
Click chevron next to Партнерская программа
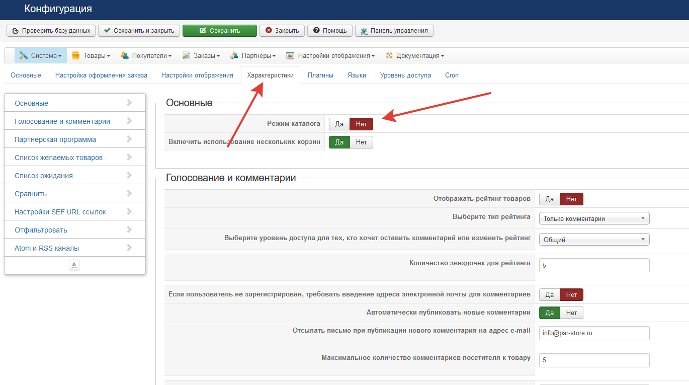pyautogui.click(x=129, y=139)
